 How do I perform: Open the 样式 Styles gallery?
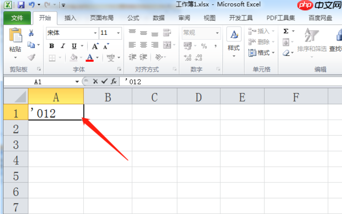click(x=234, y=42)
